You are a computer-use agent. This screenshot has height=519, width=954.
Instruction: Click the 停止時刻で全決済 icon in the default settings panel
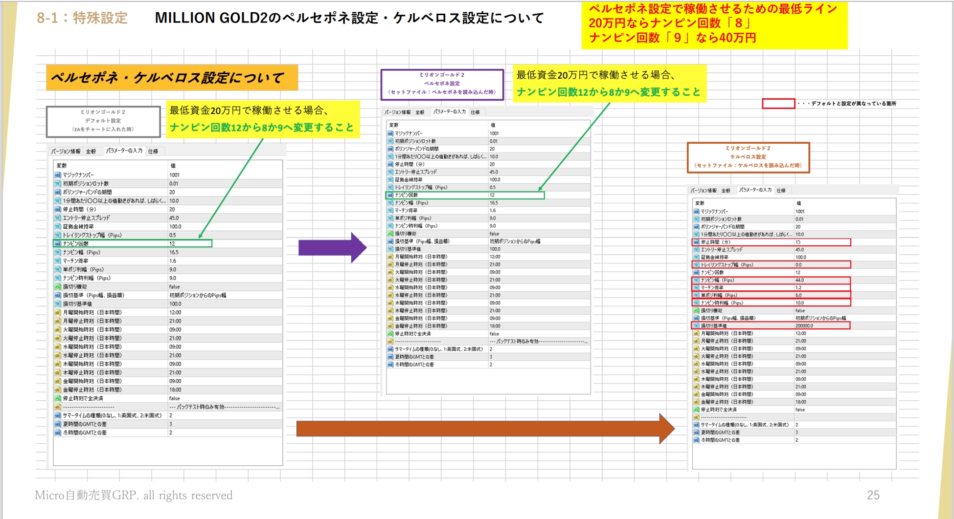pyautogui.click(x=58, y=399)
